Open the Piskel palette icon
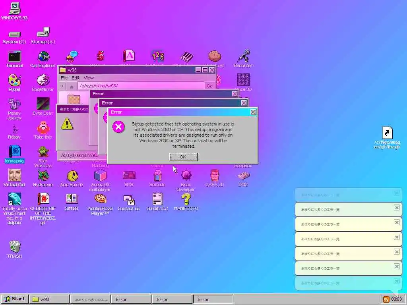 tap(14, 80)
